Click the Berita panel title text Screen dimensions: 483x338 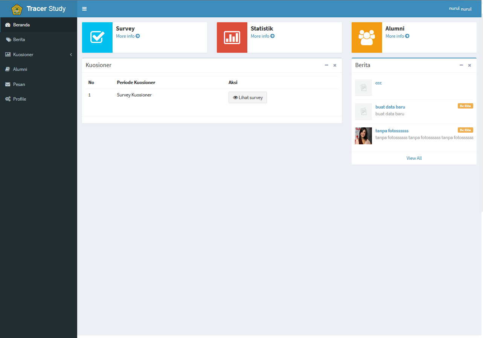pos(363,65)
